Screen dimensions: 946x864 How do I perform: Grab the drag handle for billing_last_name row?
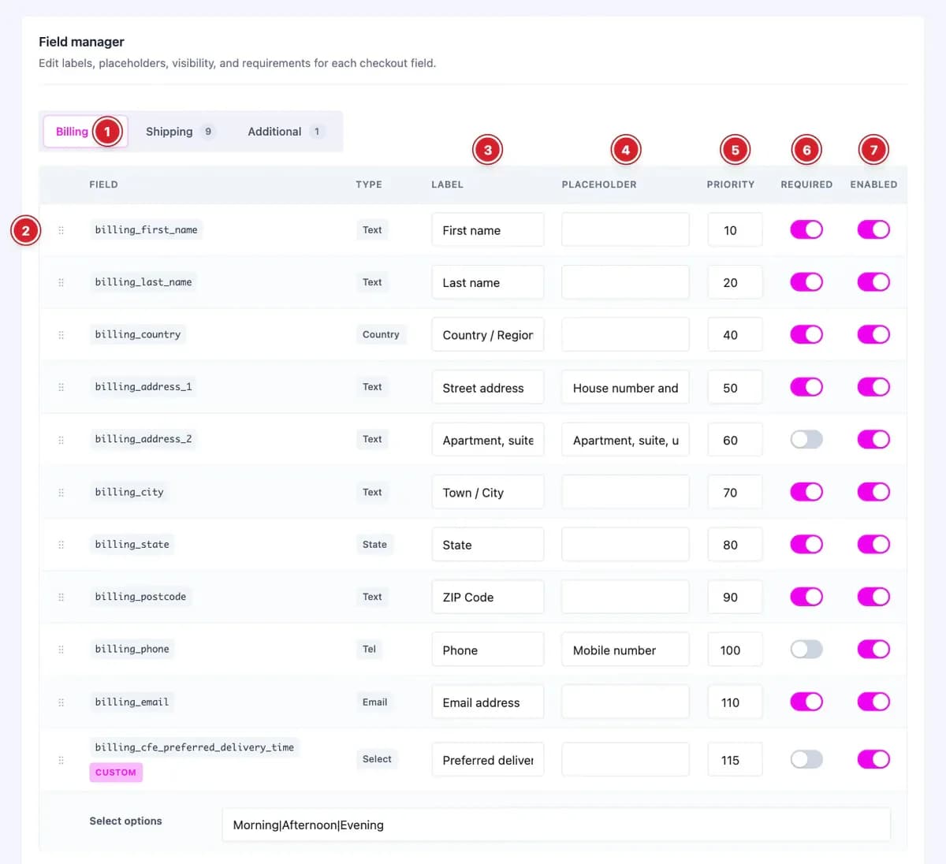click(61, 282)
